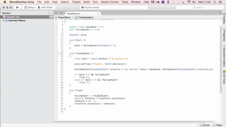
Task: Click the Animator anim; line
Action: point(78,35)
